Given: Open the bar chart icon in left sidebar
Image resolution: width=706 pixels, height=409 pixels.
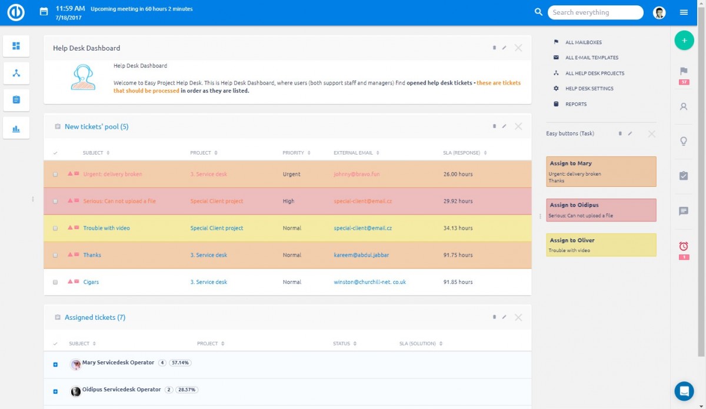Looking at the screenshot, I should [16, 128].
